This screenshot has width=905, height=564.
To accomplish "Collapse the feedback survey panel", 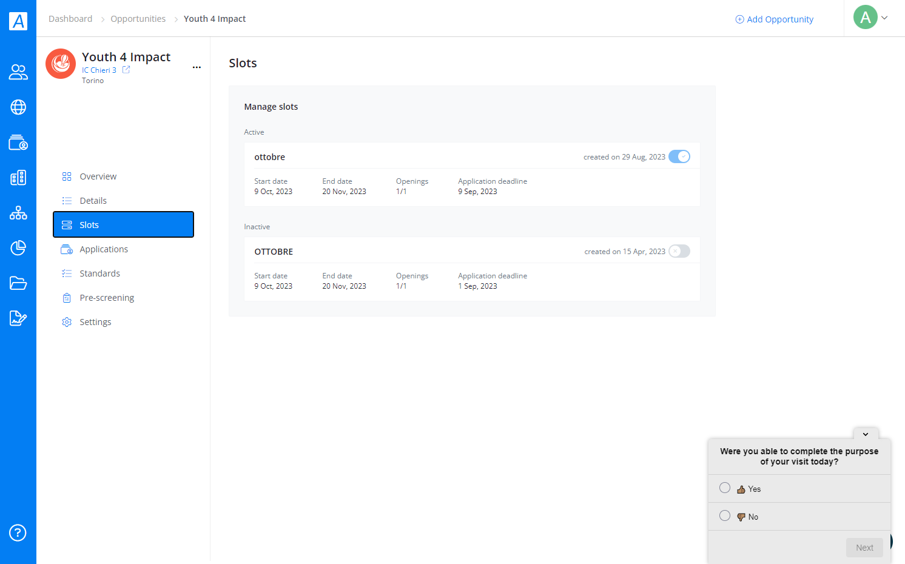I will point(866,434).
